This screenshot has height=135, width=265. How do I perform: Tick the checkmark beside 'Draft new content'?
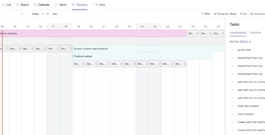pos(233,106)
